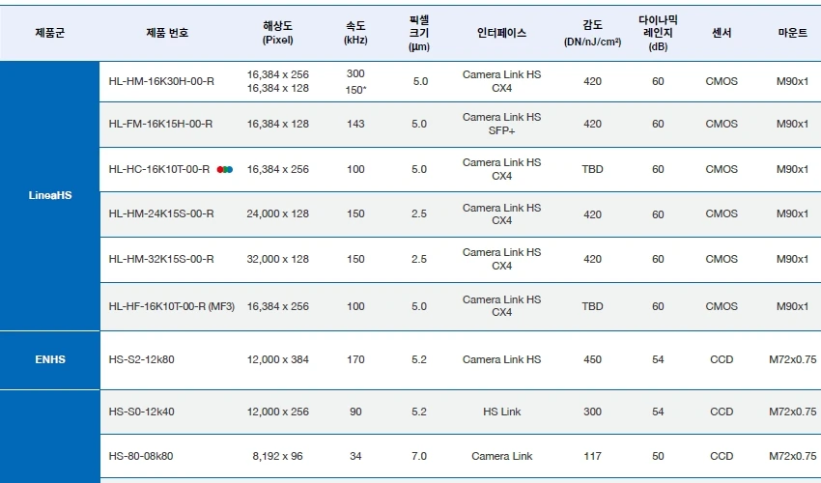Click the 속도 (kHz) column header

[355, 32]
